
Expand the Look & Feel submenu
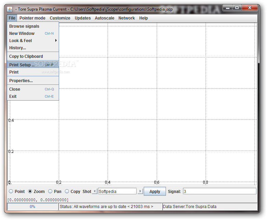point(33,41)
